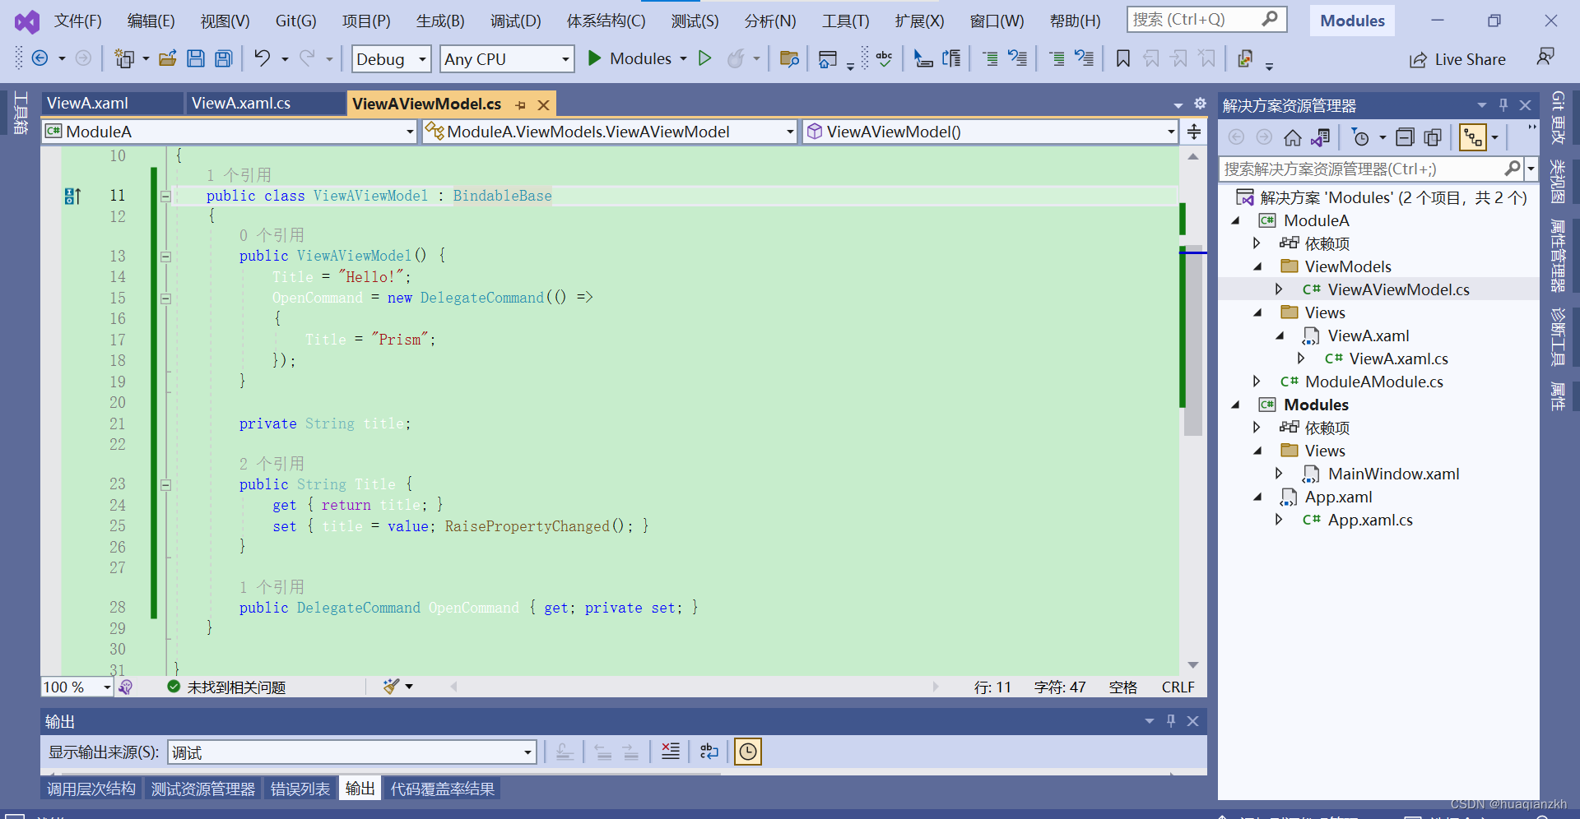This screenshot has width=1580, height=819.
Task: Sync Solution Explorer with active document
Action: [1322, 136]
